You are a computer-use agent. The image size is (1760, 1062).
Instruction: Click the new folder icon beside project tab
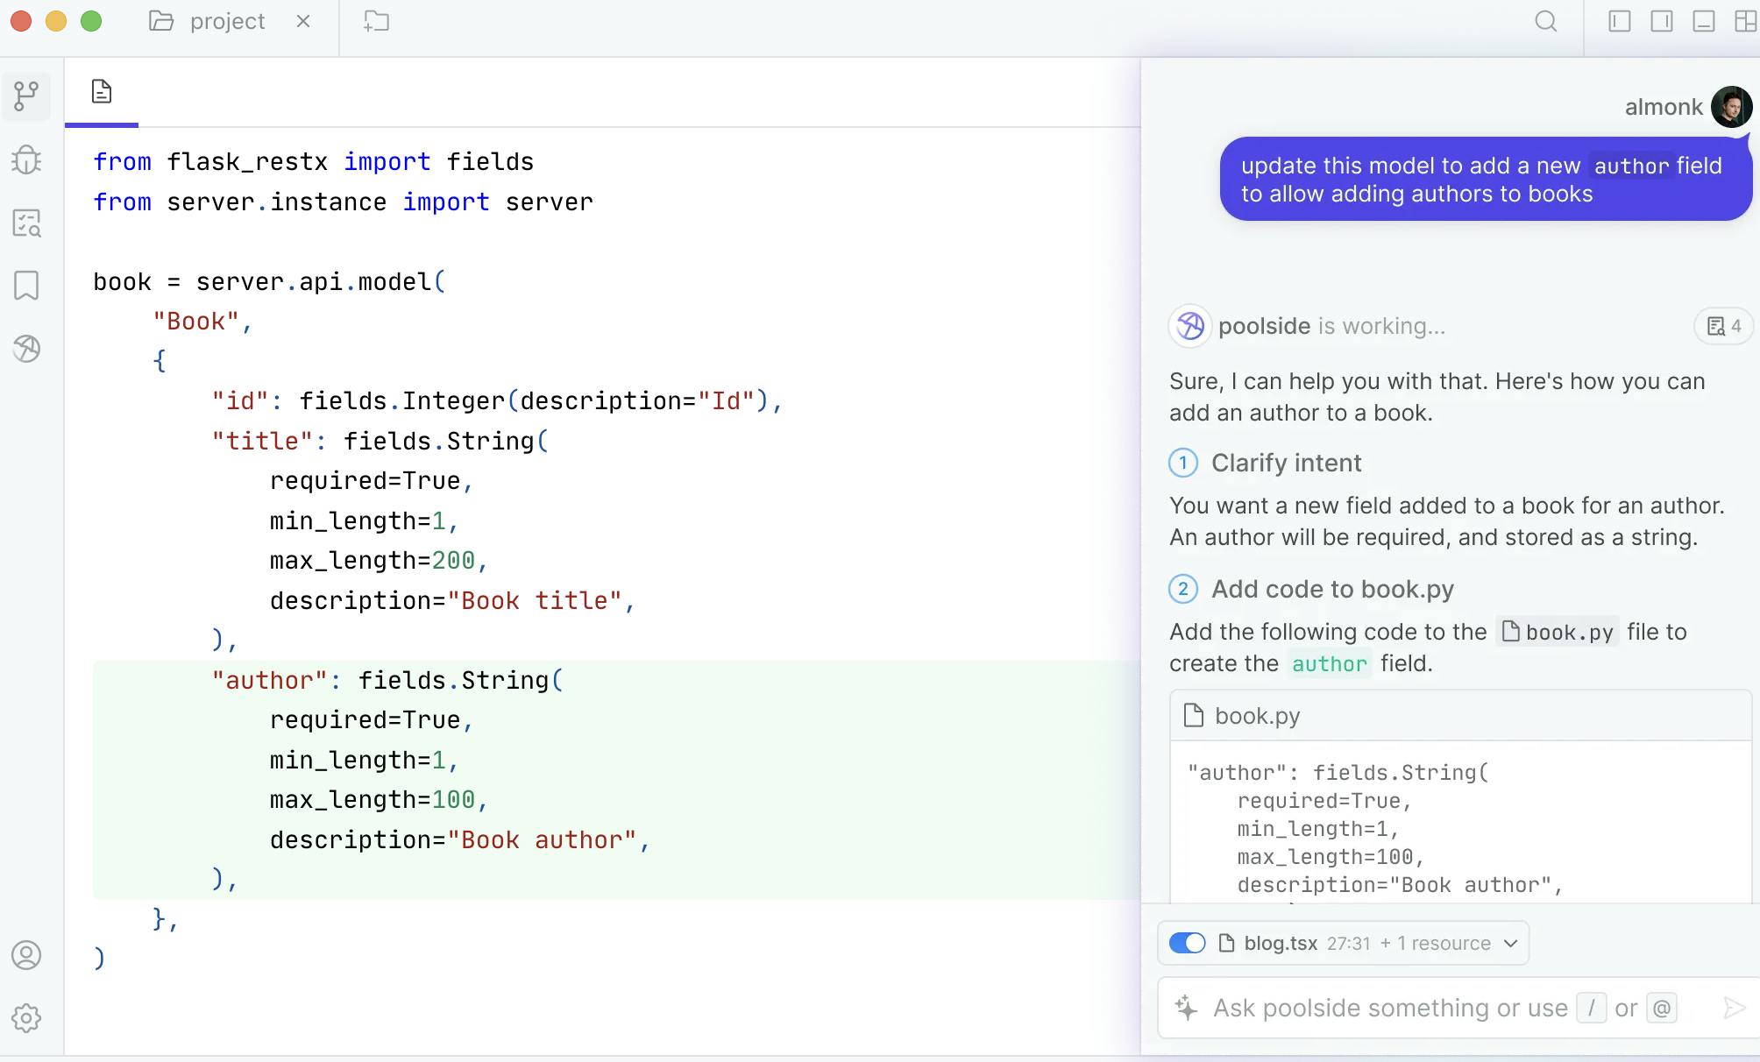(x=377, y=22)
